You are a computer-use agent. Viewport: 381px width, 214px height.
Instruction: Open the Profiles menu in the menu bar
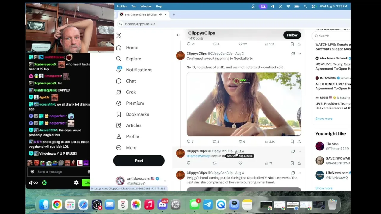[122, 6]
